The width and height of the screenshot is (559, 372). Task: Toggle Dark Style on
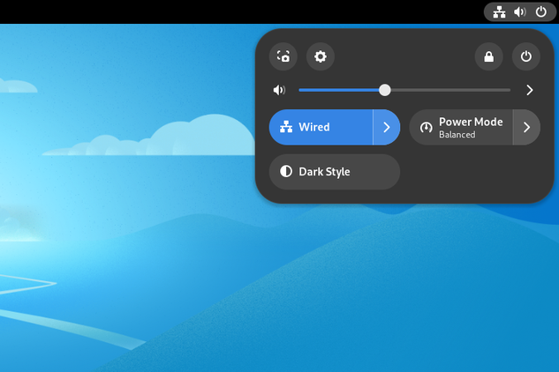335,172
